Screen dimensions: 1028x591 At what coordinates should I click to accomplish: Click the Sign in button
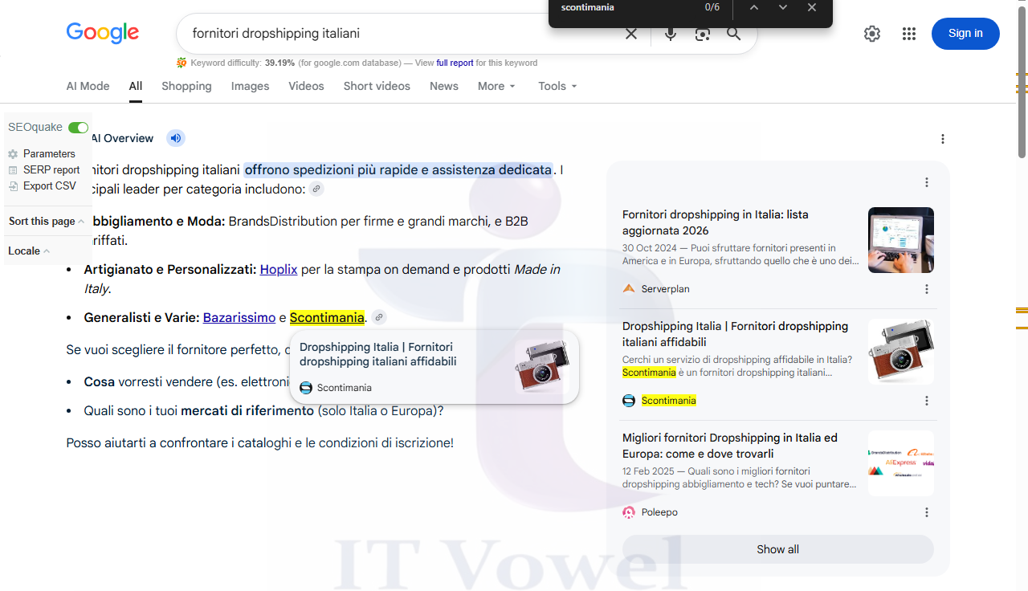(965, 34)
